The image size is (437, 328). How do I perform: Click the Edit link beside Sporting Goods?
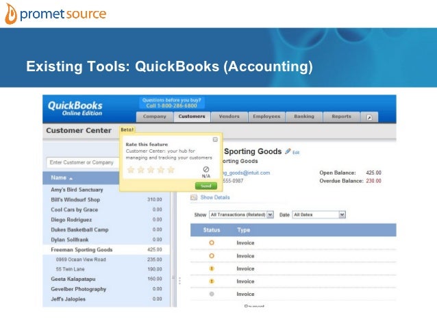pyautogui.click(x=296, y=153)
